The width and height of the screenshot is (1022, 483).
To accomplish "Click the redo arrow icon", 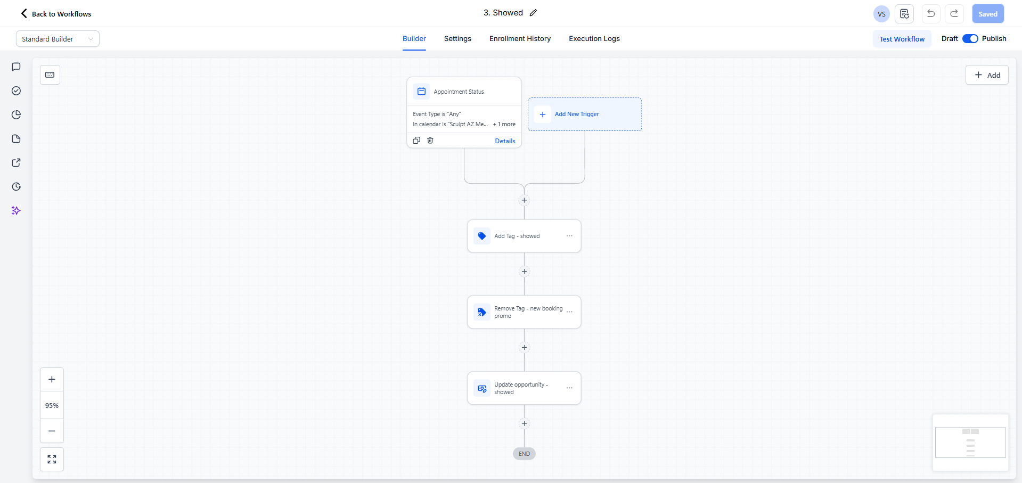I will coord(954,14).
